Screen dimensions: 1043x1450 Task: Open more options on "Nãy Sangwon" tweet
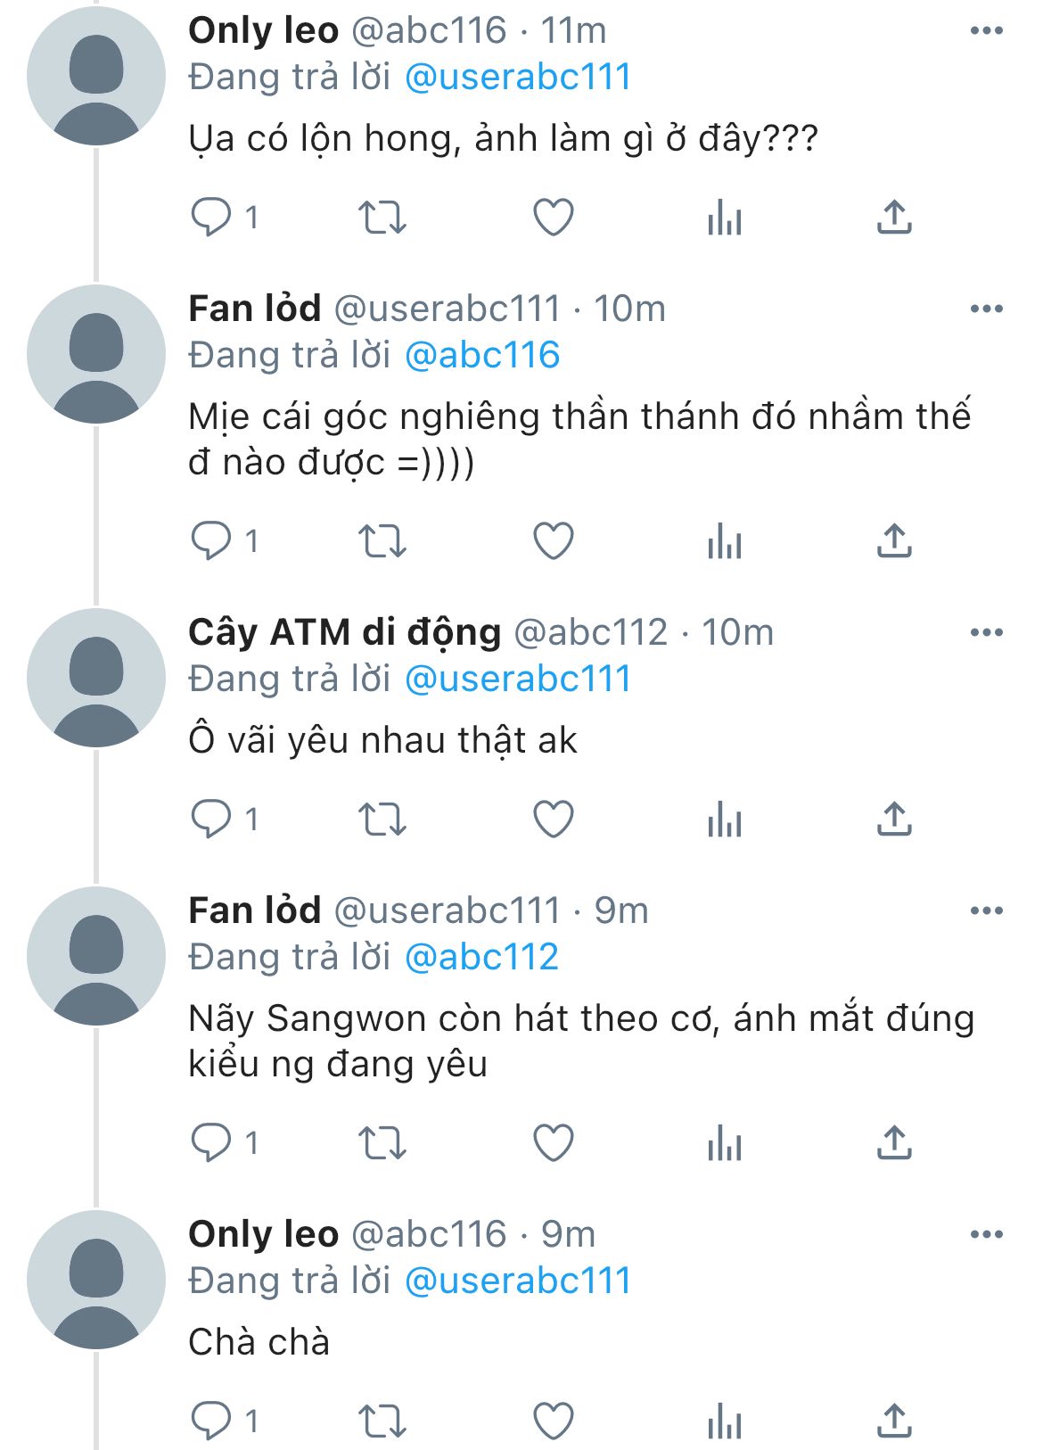[986, 911]
